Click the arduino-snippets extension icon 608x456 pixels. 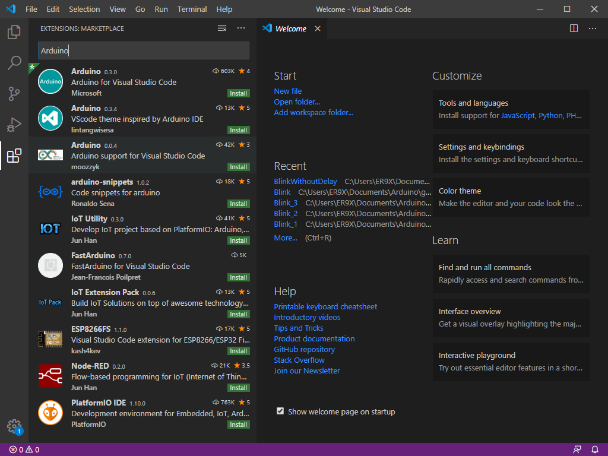click(x=50, y=192)
